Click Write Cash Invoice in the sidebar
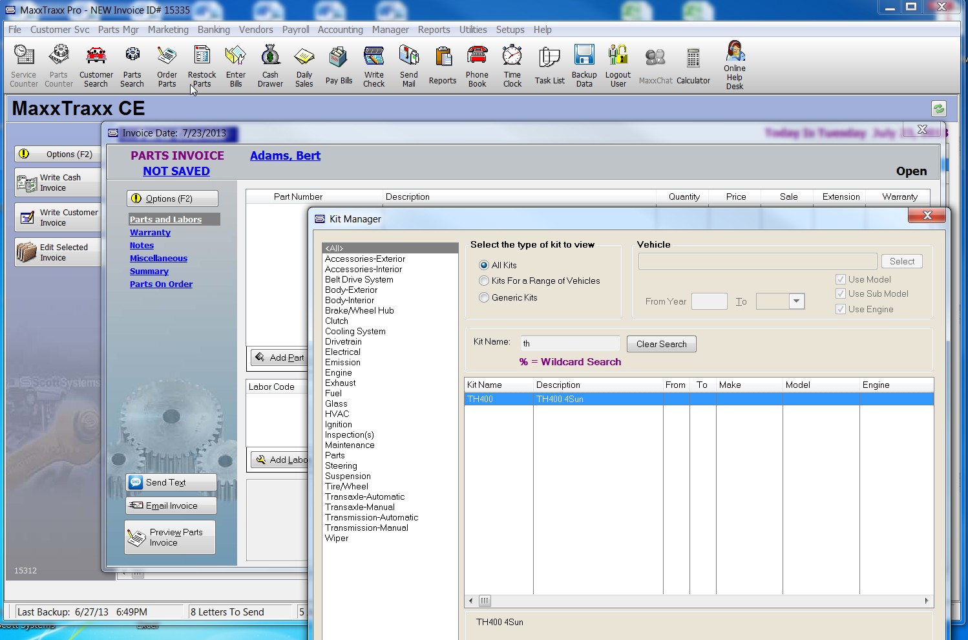The image size is (968, 640). coord(58,183)
